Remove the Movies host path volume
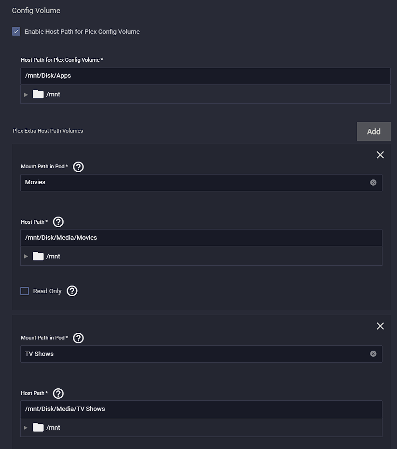 [380, 155]
